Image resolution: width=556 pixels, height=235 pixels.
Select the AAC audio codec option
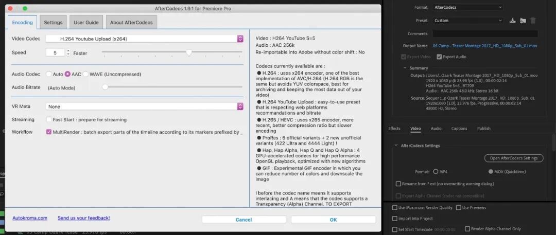[x=67, y=74]
